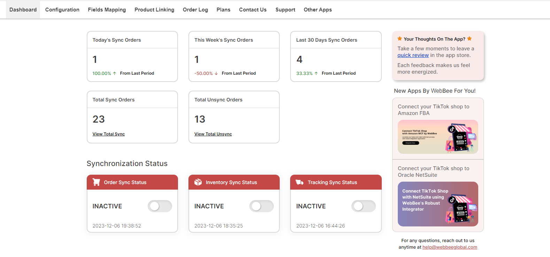Image resolution: width=550 pixels, height=257 pixels.
Task: Click the red down arrow in This Week's Sync Orders
Action: tap(216, 73)
